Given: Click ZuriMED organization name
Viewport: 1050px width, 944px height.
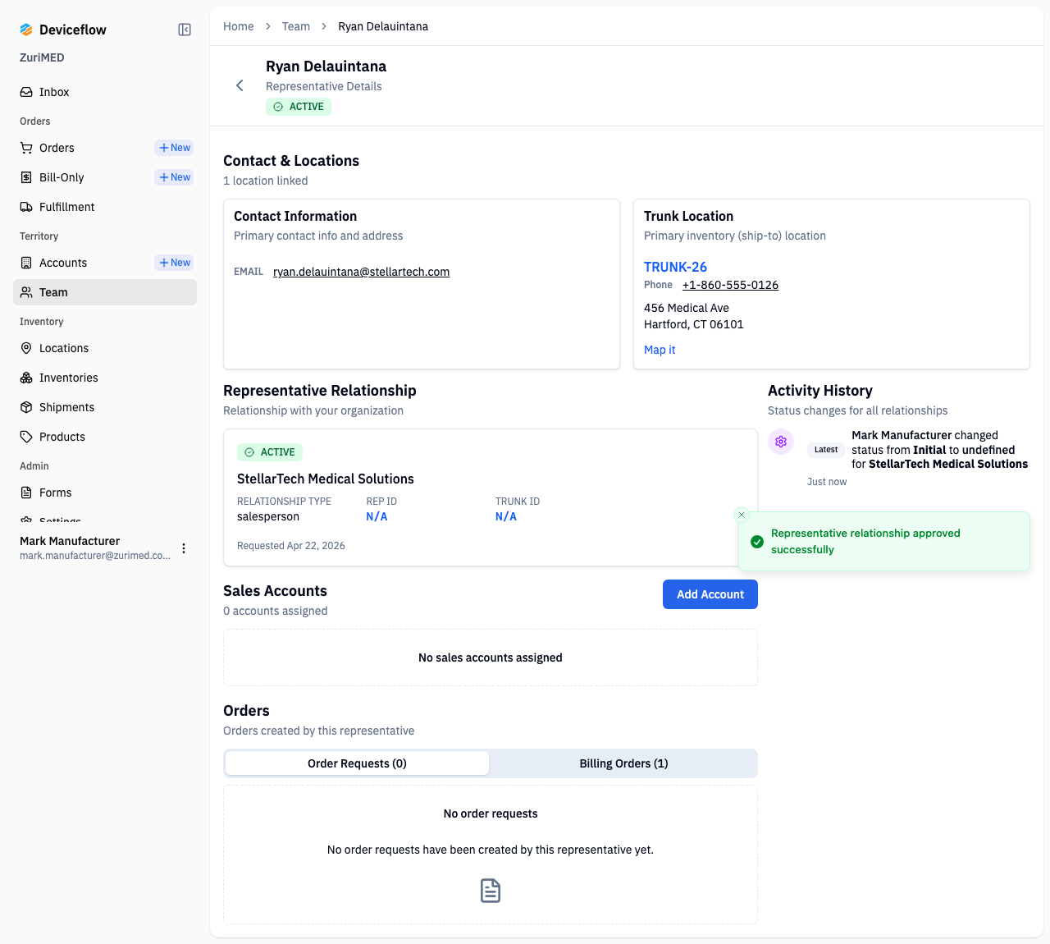Looking at the screenshot, I should click(x=42, y=57).
